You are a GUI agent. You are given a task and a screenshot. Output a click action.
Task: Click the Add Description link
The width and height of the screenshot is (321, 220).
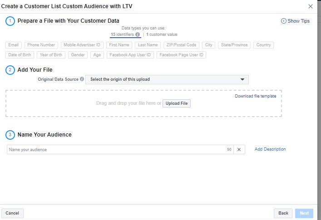pyautogui.click(x=270, y=149)
